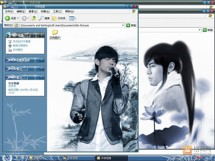Click the globe icon beside 联机订购照片
The height and width of the screenshot is (161, 215).
click(x=10, y=46)
